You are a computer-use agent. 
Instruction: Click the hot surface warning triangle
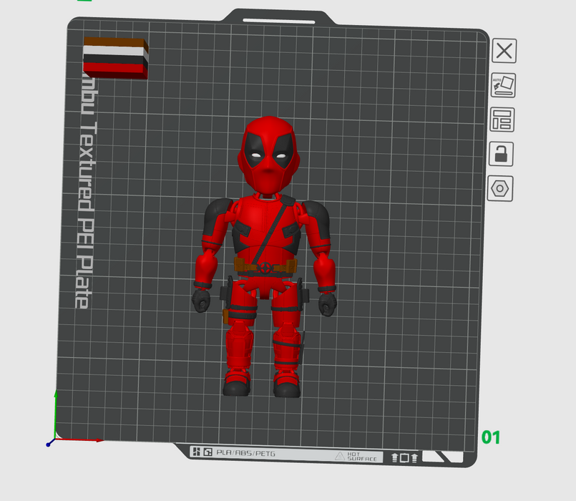tap(341, 455)
